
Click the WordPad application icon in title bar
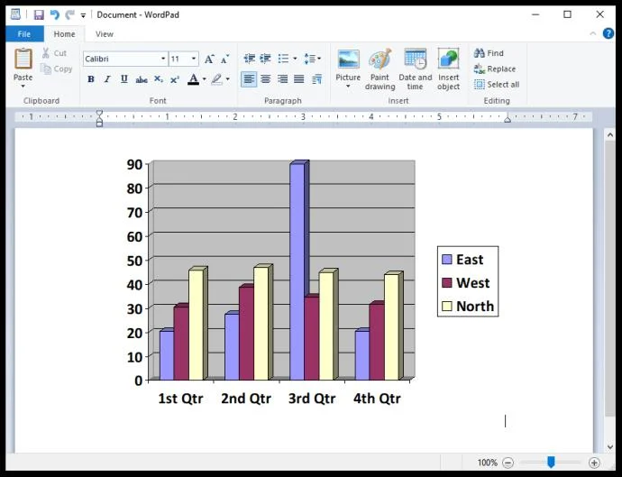click(15, 14)
